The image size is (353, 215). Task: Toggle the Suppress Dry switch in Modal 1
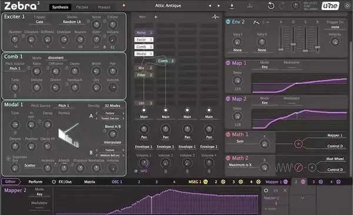pyautogui.click(x=8, y=158)
